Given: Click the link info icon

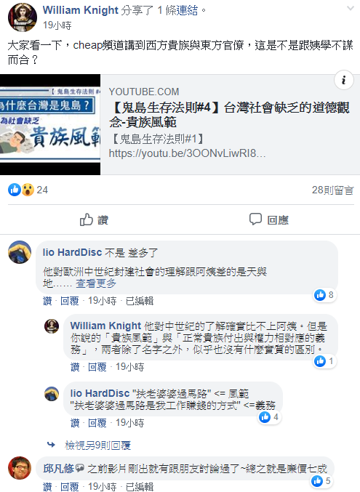Looking at the screenshot, I should pyautogui.click(x=344, y=80).
